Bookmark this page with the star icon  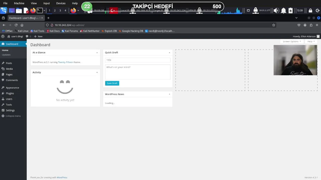274,25
